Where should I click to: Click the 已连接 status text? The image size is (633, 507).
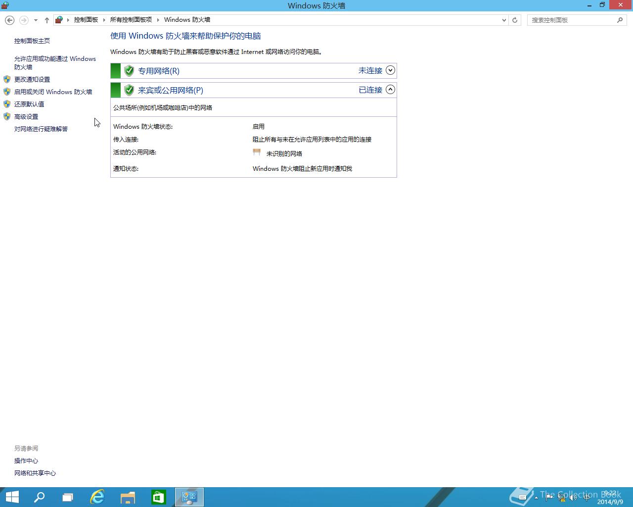[x=370, y=90]
